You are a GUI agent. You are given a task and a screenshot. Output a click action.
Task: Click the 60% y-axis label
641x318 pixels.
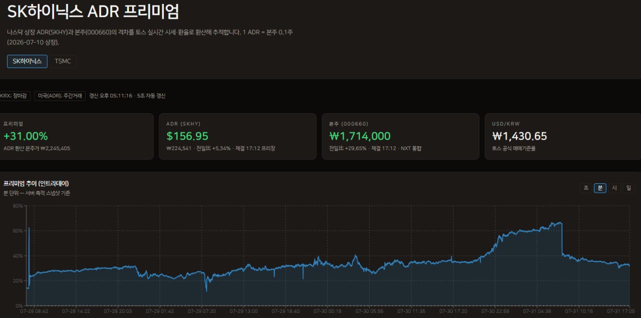pyautogui.click(x=18, y=231)
